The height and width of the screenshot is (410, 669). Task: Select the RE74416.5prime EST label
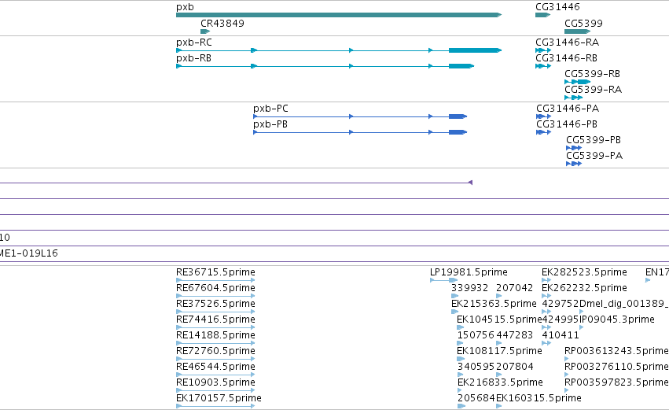click(215, 320)
